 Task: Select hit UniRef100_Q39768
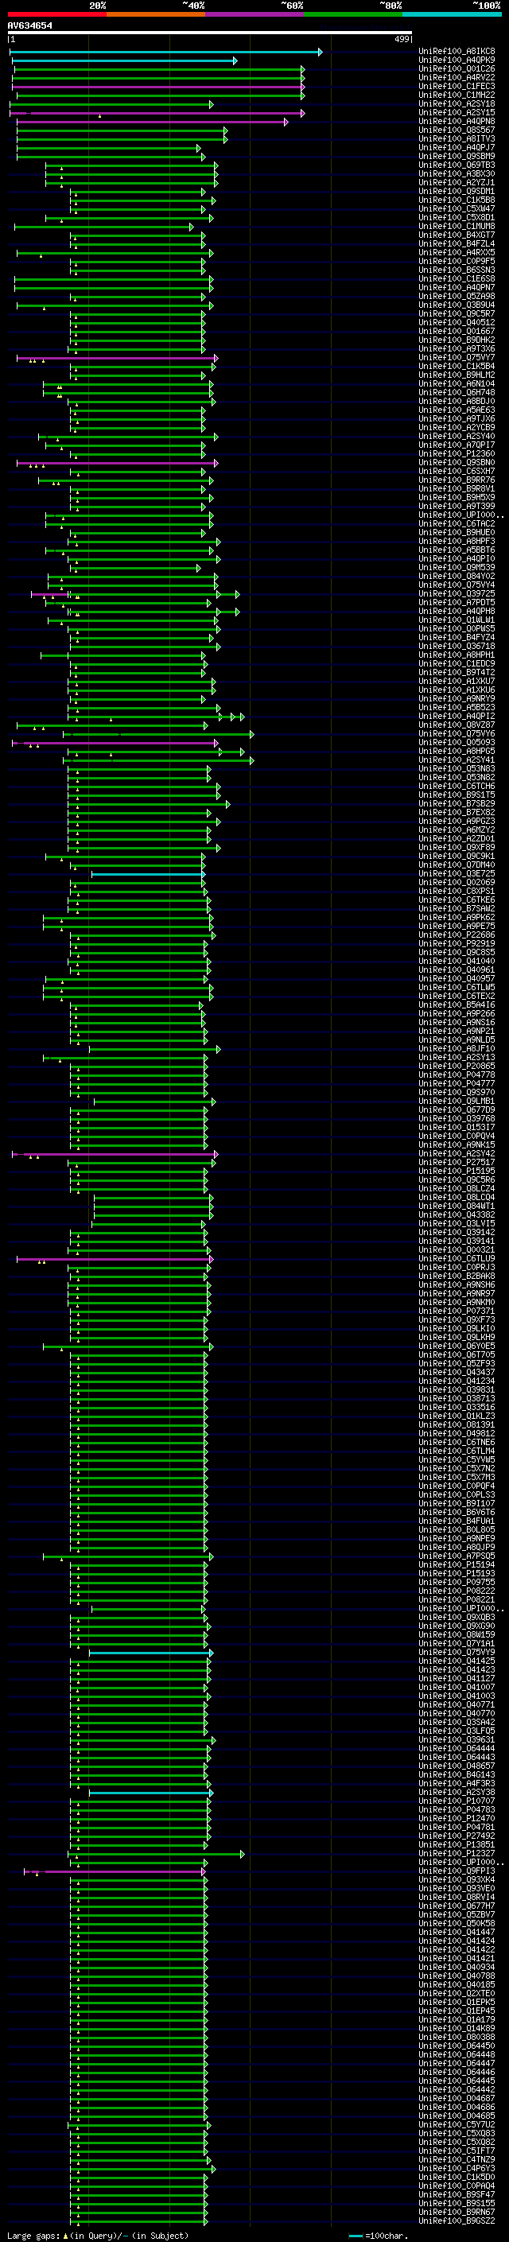point(457,1118)
